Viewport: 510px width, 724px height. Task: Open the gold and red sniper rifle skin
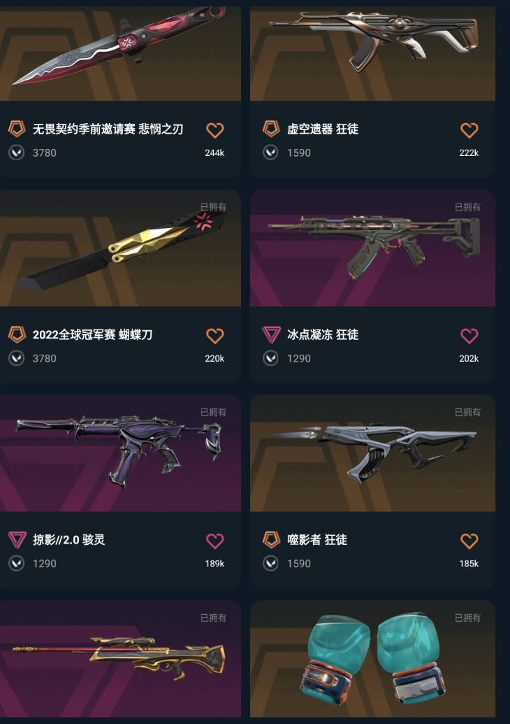pyautogui.click(x=120, y=659)
